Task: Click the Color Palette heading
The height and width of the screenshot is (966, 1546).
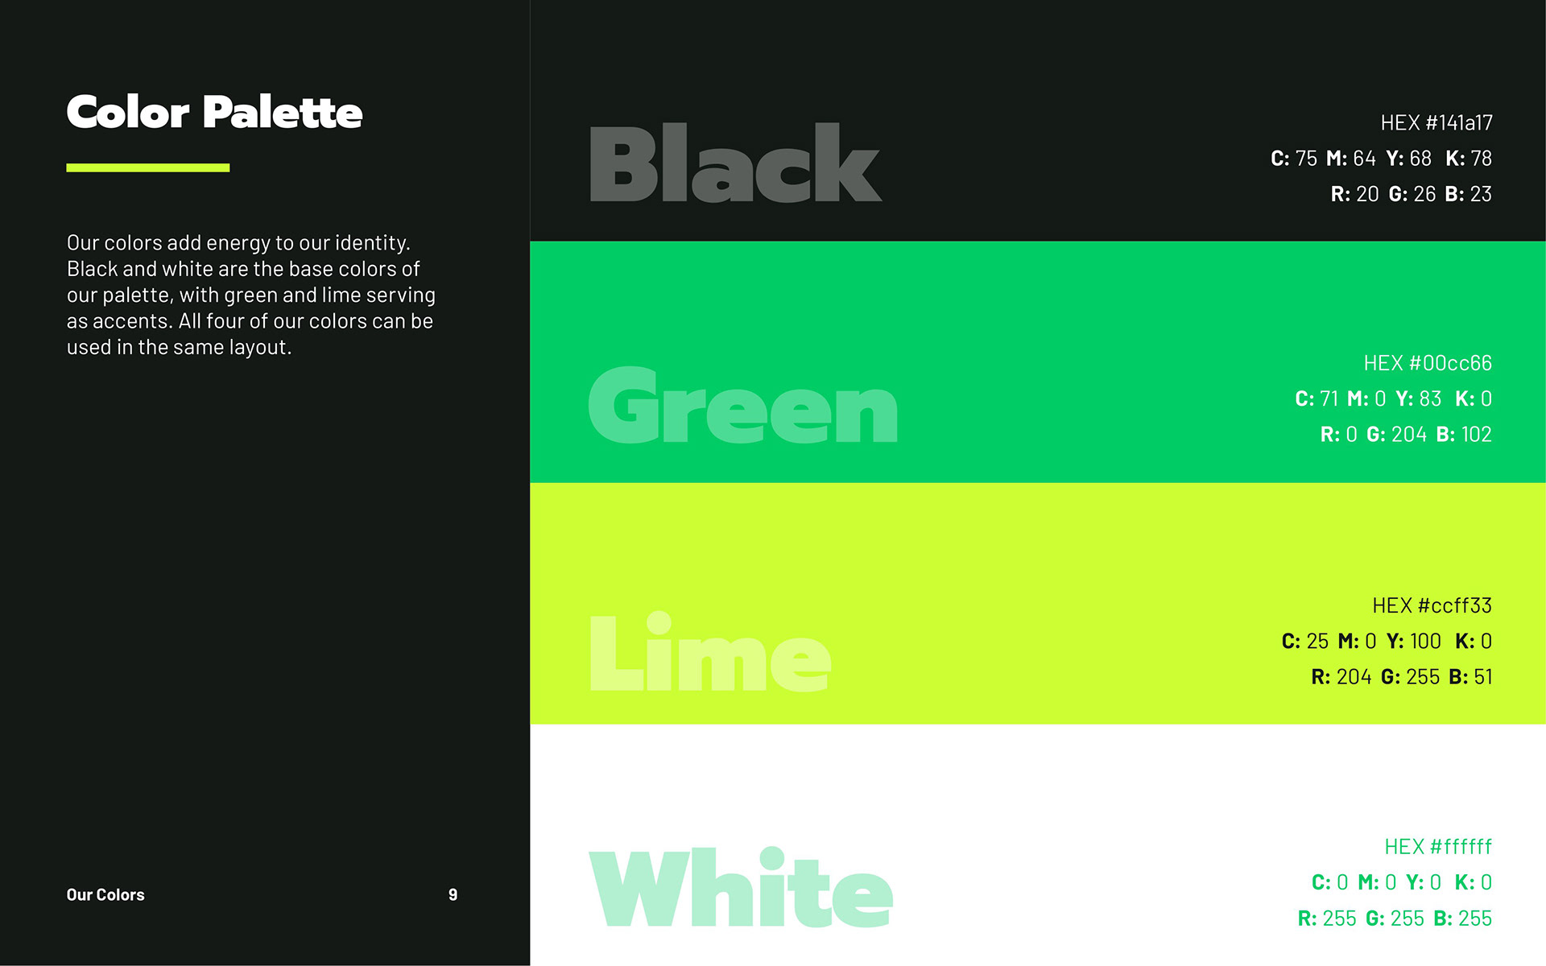Action: [x=214, y=113]
